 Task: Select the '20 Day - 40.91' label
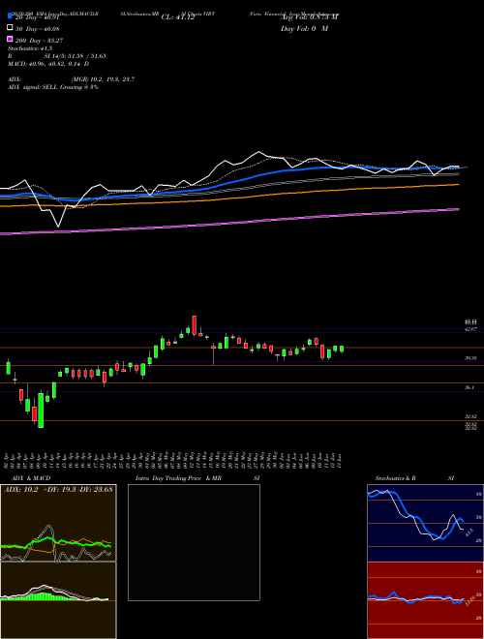[x=37, y=17]
